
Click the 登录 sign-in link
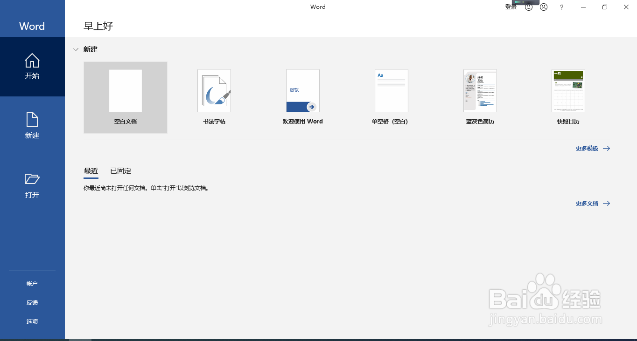point(511,7)
